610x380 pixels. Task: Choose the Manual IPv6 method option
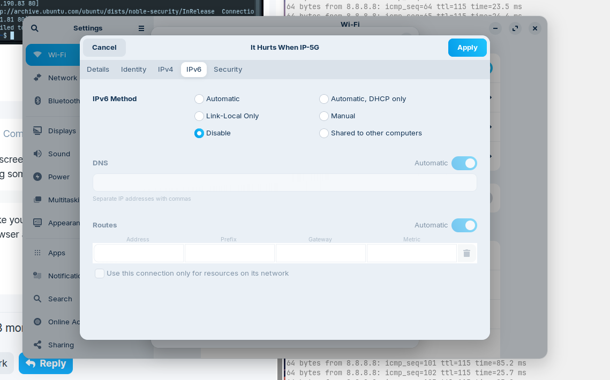pos(324,116)
